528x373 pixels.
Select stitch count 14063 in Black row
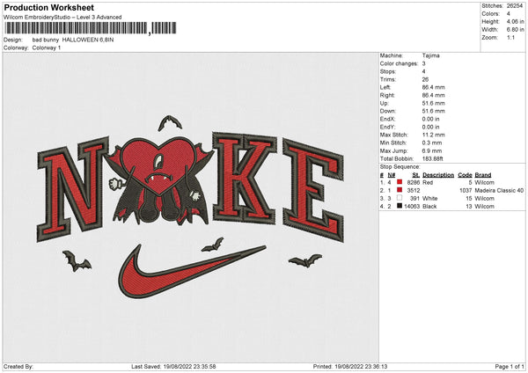point(412,207)
